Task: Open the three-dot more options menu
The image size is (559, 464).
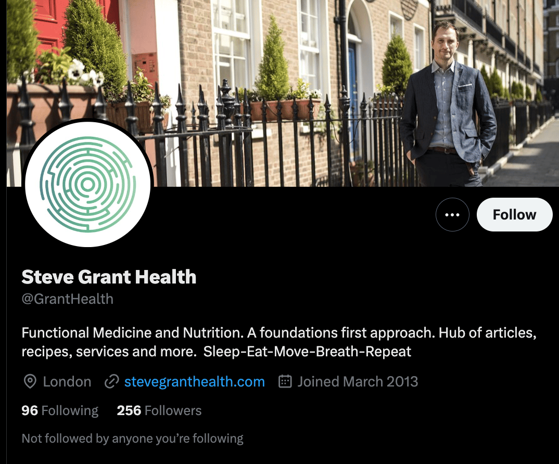Action: (x=452, y=214)
